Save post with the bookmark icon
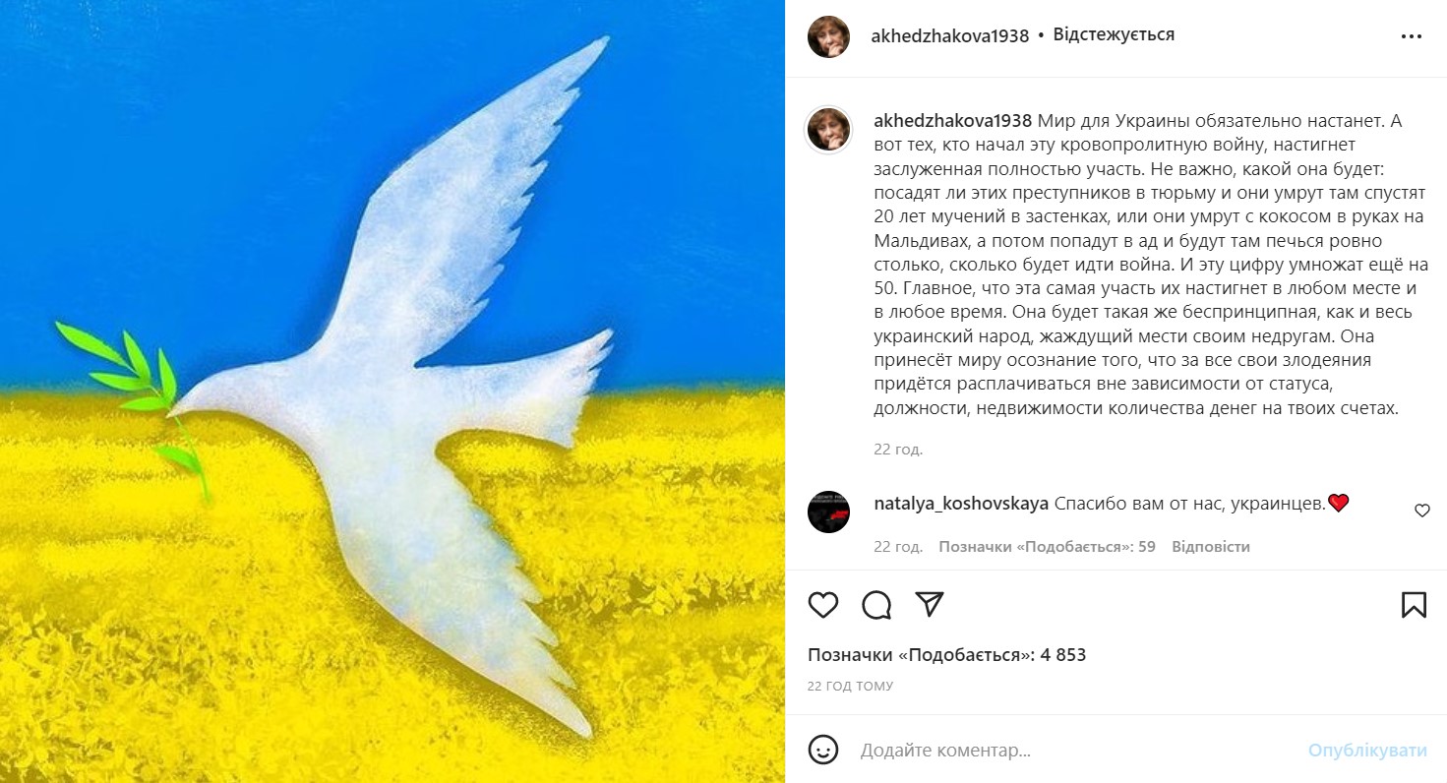Viewport: 1447px width, 783px height. (1414, 604)
